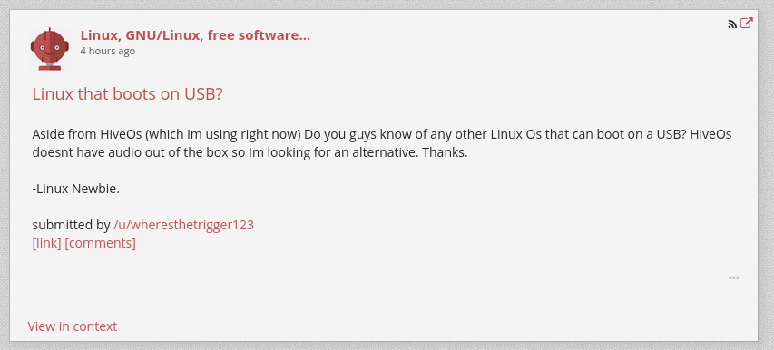Image resolution: width=774 pixels, height=350 pixels.
Task: Click 'View in context' link
Action: pos(73,326)
